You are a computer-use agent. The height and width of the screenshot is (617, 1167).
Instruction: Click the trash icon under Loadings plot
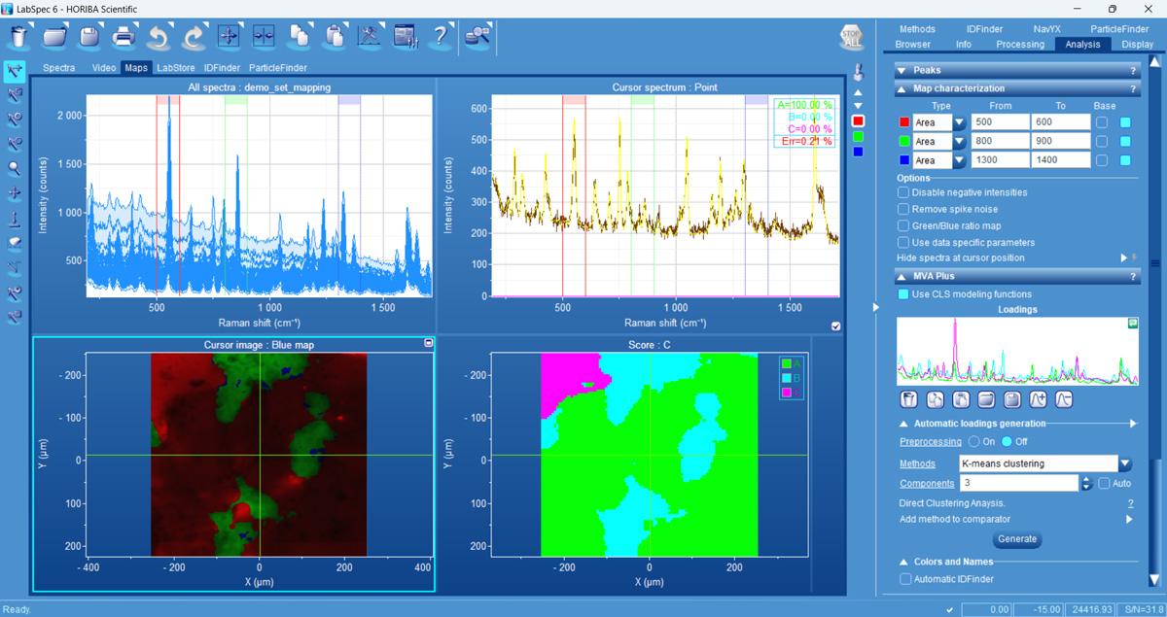[x=909, y=399]
